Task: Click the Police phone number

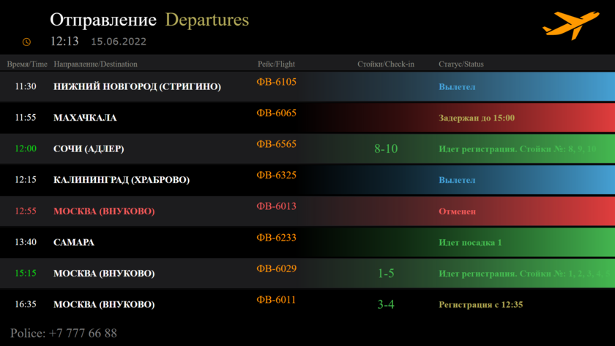Action: pos(64,334)
